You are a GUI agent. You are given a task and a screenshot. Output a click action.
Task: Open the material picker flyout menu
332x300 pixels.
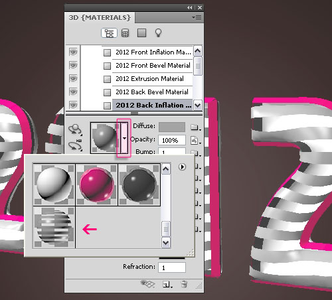[182, 167]
